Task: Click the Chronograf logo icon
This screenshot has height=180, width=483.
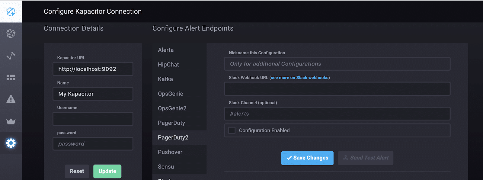Action: coord(11,11)
